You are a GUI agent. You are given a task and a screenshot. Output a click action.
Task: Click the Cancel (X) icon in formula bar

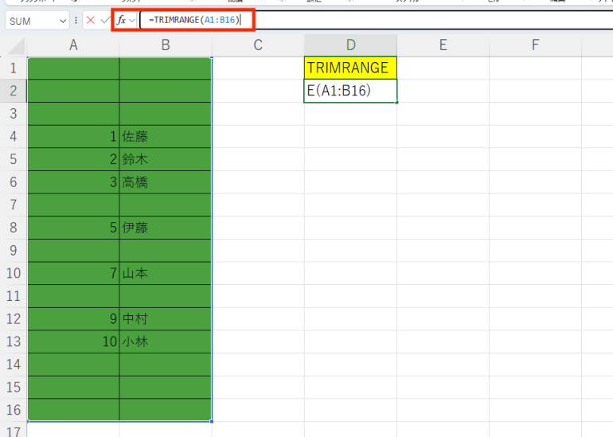(90, 21)
